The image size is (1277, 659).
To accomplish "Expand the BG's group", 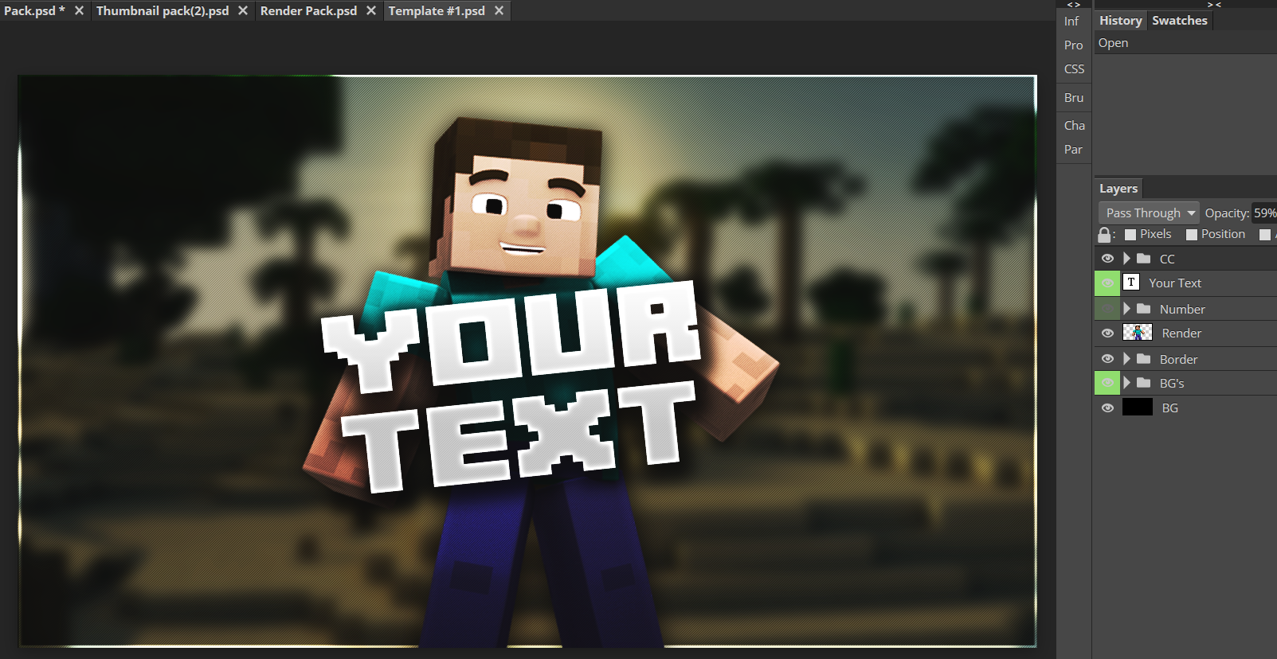I will coord(1126,383).
